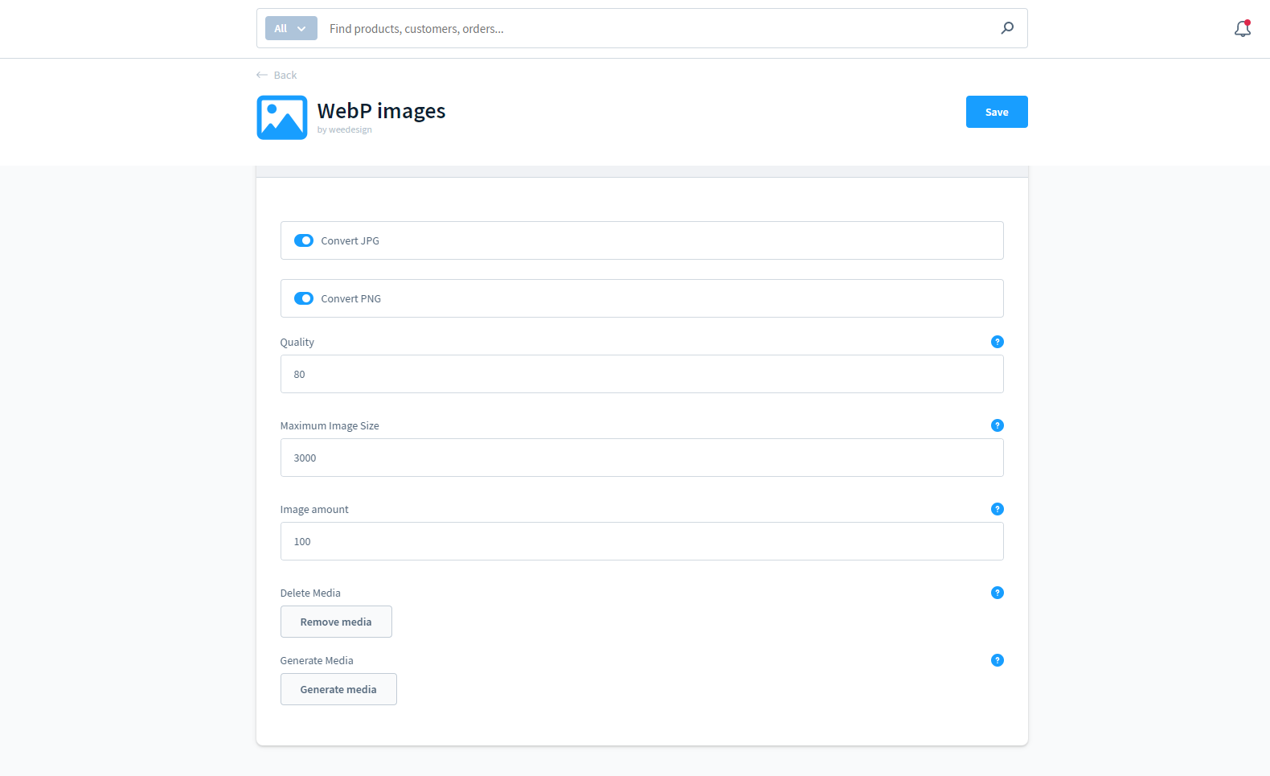The image size is (1270, 776).
Task: Show help for Maximum Image Size
Action: [998, 425]
